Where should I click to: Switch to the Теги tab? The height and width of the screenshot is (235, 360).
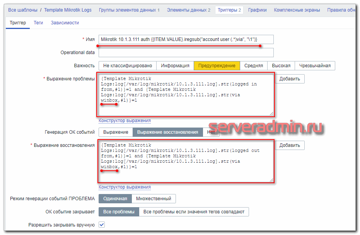pyautogui.click(x=38, y=23)
